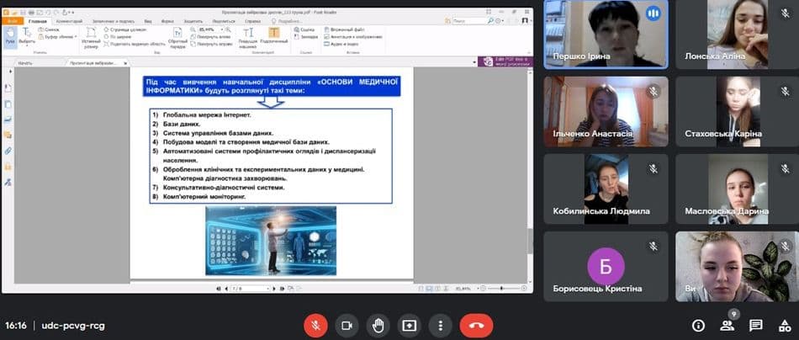Click Image annotation tool in Insert group

353,37
